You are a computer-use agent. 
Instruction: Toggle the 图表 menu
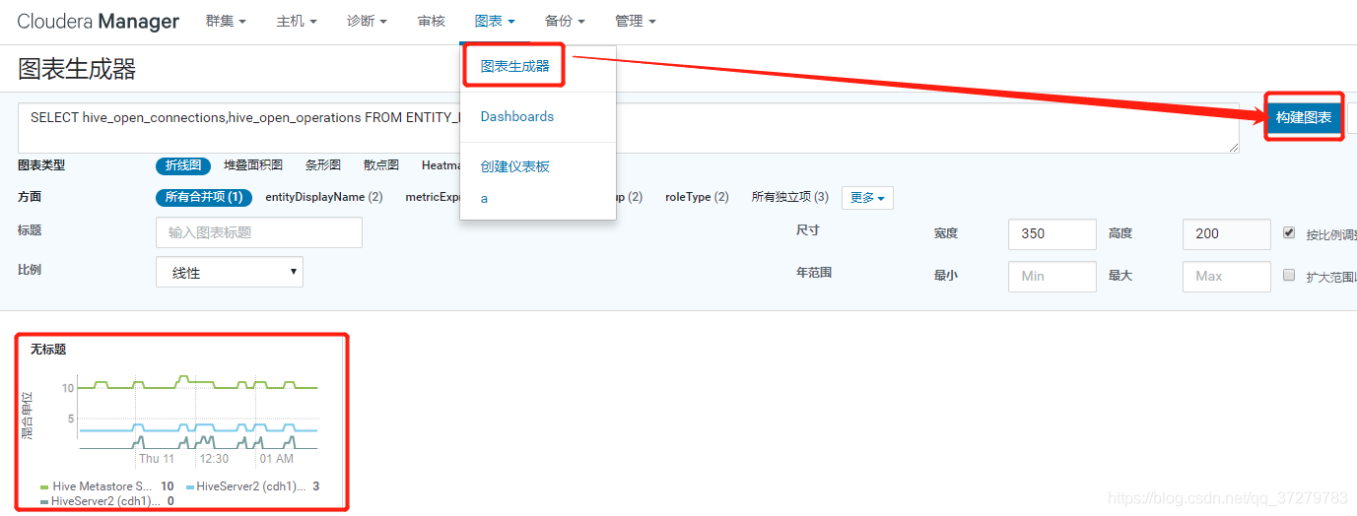pyautogui.click(x=494, y=21)
